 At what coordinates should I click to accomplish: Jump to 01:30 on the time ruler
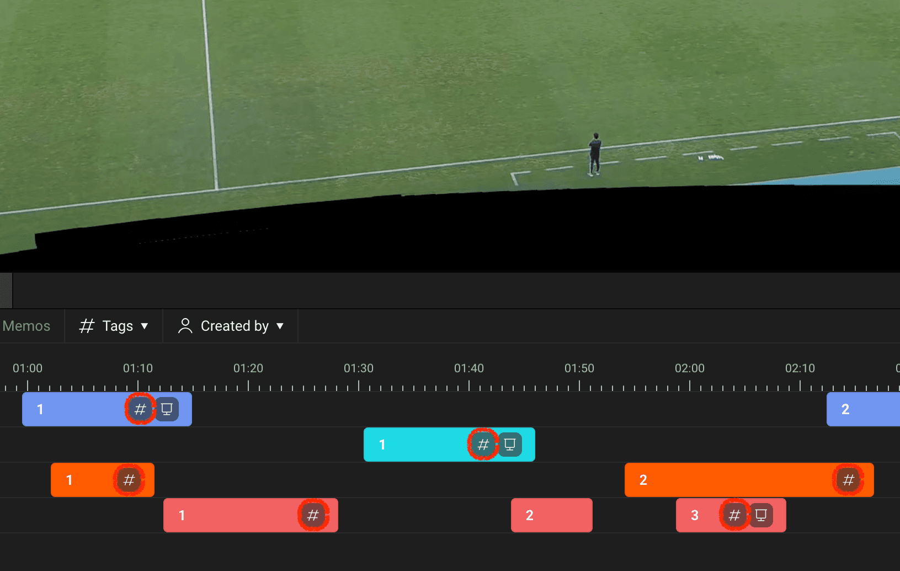pyautogui.click(x=359, y=368)
